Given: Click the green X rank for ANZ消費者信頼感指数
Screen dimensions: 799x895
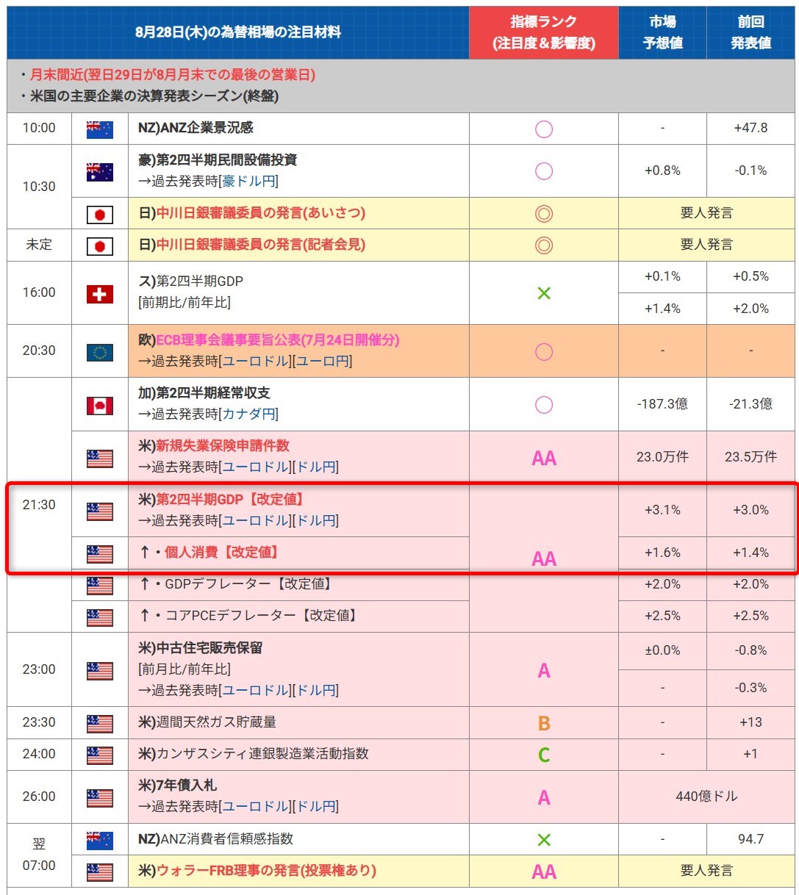Looking at the screenshot, I should coord(544,840).
